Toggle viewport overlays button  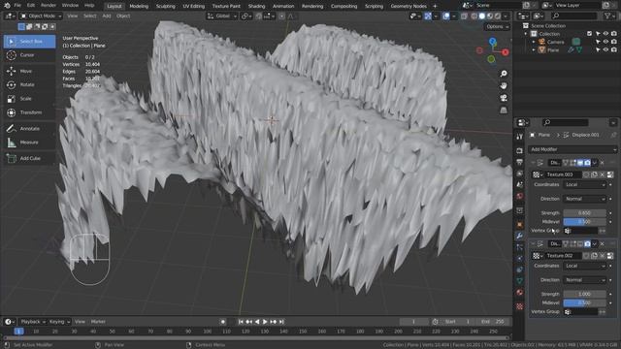pyautogui.click(x=446, y=16)
